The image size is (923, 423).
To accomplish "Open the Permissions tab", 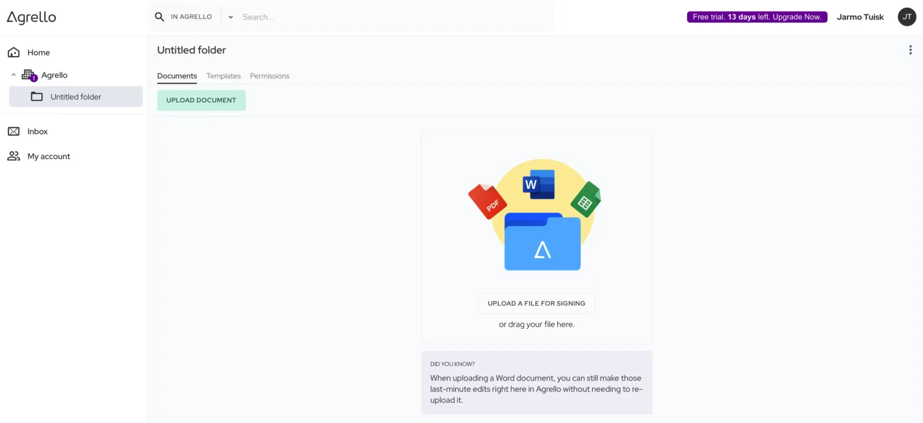I will (x=270, y=75).
